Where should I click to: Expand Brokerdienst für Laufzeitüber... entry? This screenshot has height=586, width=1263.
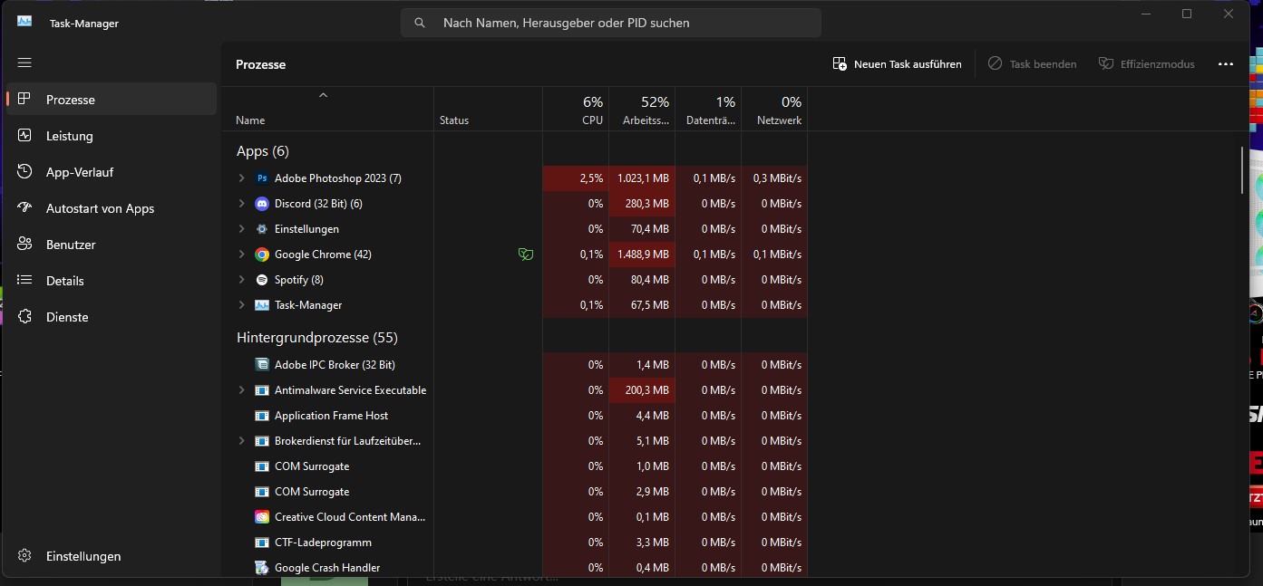[x=241, y=441]
